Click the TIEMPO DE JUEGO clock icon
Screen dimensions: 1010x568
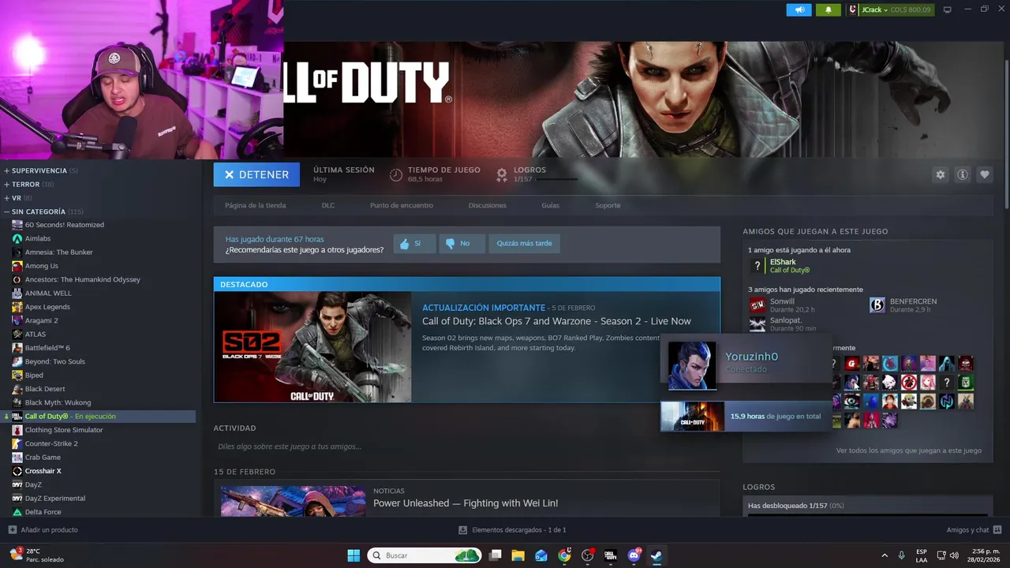[x=396, y=174]
